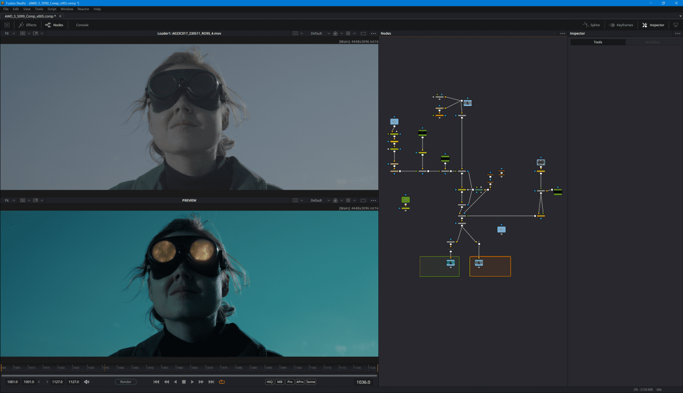Screen dimensions: 683x393
Task: Toggle the Inspector panel
Action: point(653,25)
